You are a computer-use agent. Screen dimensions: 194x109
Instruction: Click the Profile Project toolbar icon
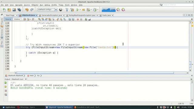tap(88, 10)
